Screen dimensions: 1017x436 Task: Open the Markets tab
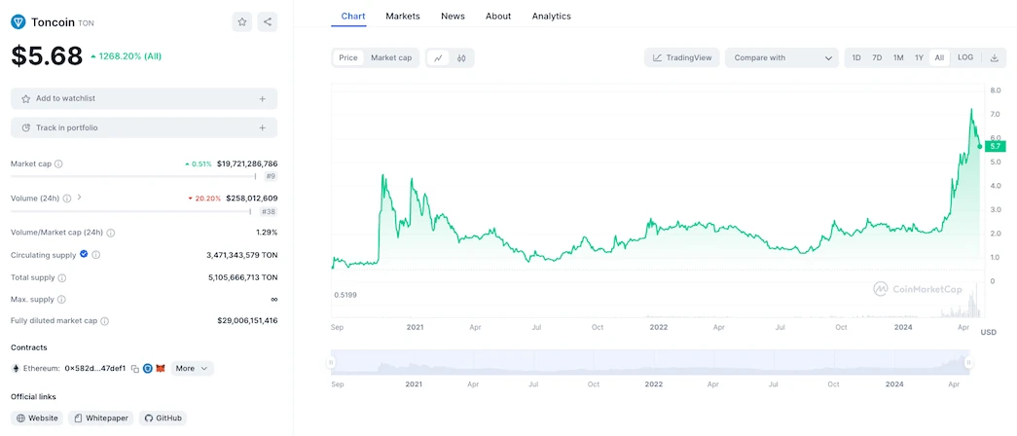click(x=403, y=17)
